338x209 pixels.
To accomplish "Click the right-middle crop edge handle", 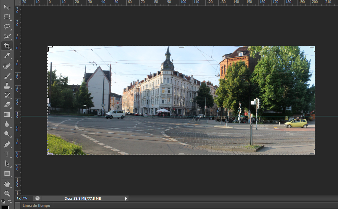I will 315,100.
